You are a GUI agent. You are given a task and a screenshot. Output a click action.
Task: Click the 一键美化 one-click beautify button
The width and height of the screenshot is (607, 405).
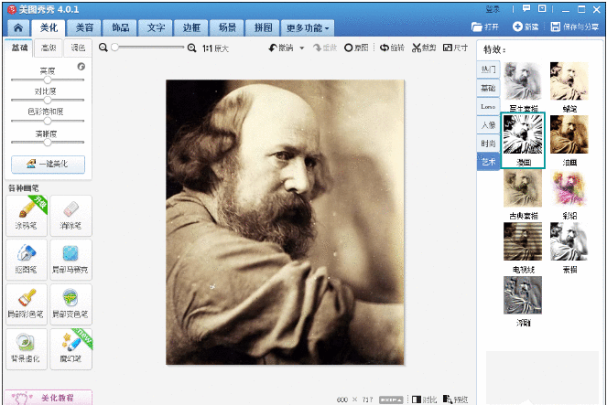[x=48, y=165]
